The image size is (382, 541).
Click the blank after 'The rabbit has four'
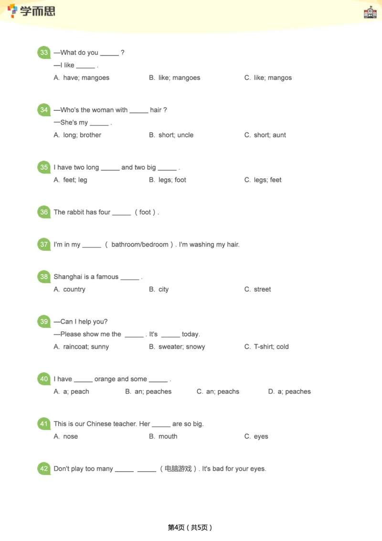(121, 213)
